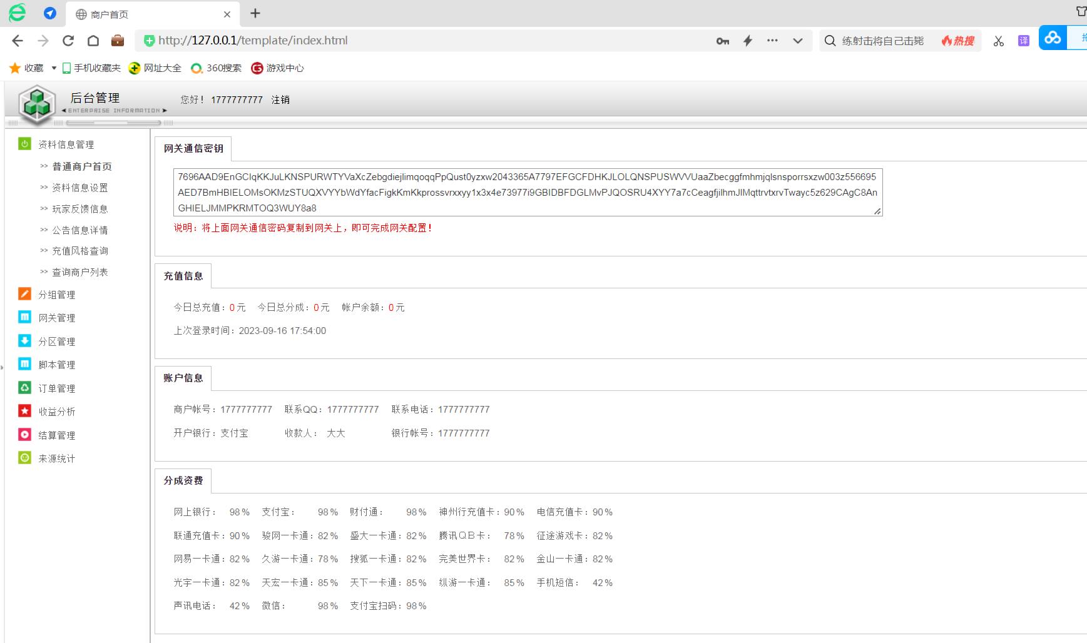This screenshot has width=1087, height=643.
Task: Click the purple translate icon
Action: click(x=1023, y=41)
